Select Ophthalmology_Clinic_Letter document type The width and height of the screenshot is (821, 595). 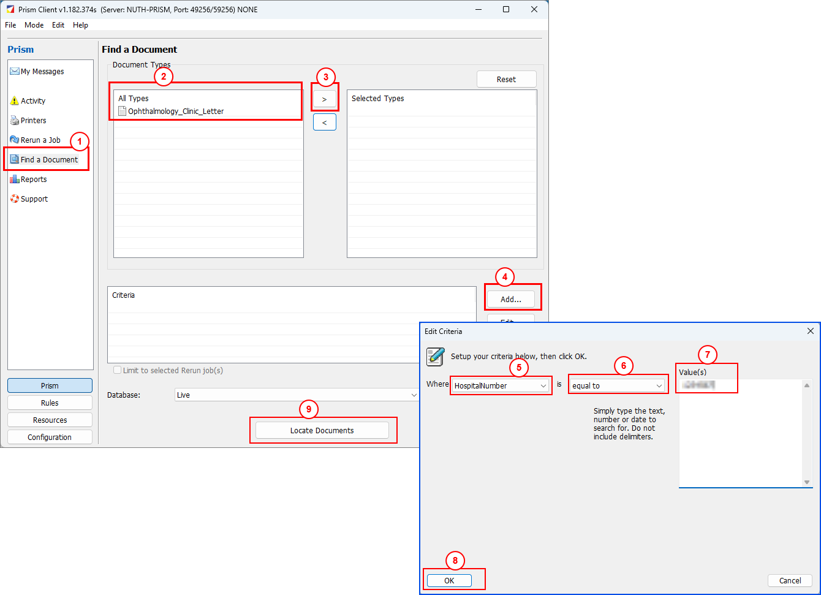click(175, 112)
